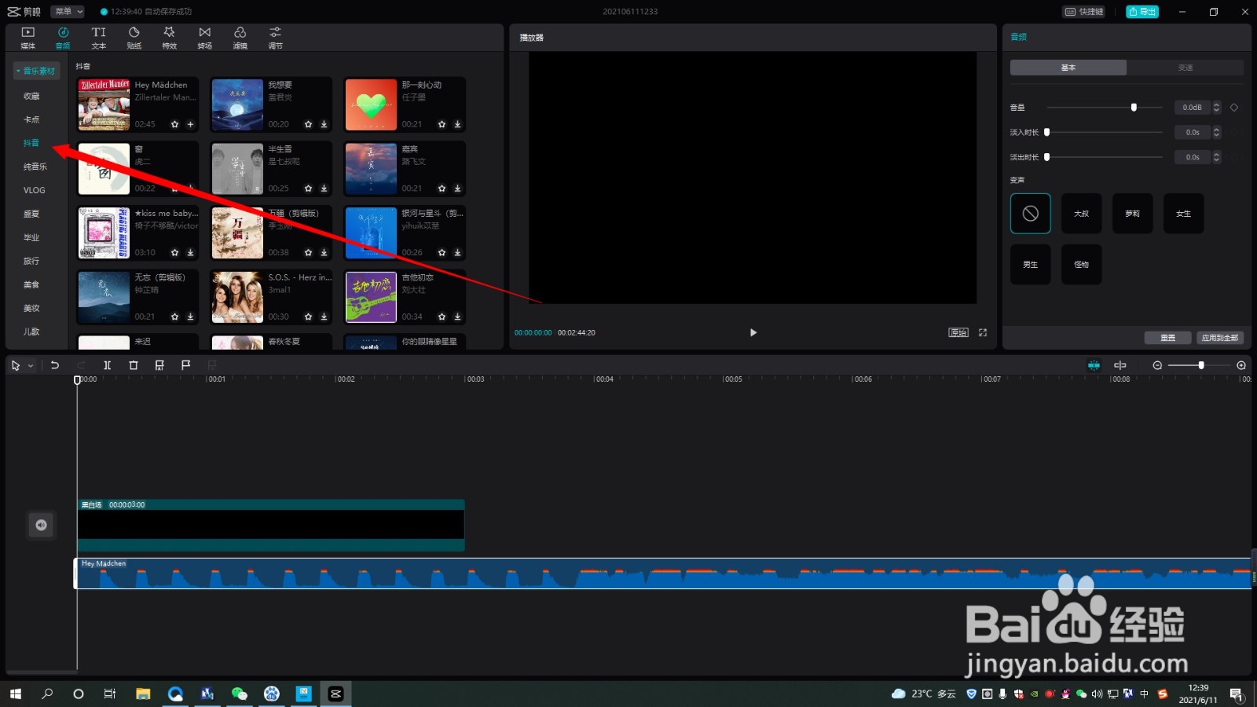Screen dimensions: 1257x707
Task: Click the volume slider handle
Action: (1134, 108)
